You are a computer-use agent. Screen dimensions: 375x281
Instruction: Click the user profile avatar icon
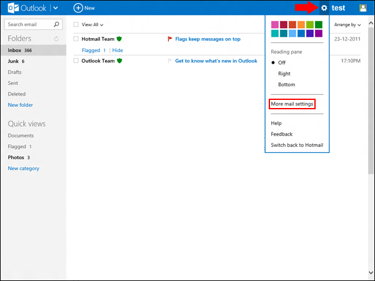pyautogui.click(x=362, y=8)
